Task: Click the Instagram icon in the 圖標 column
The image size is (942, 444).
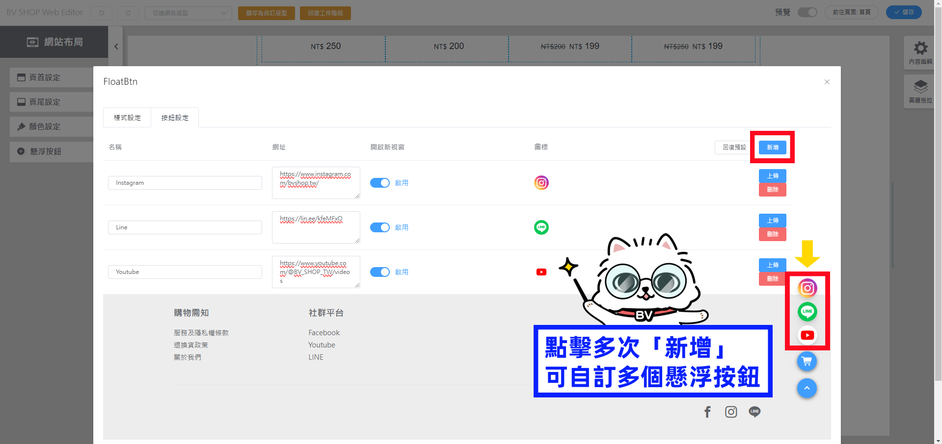Action: [x=541, y=183]
